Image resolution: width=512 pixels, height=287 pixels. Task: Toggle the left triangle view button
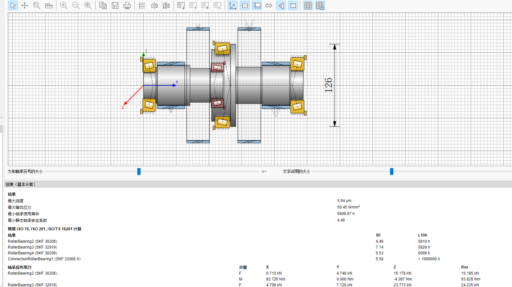point(281,6)
